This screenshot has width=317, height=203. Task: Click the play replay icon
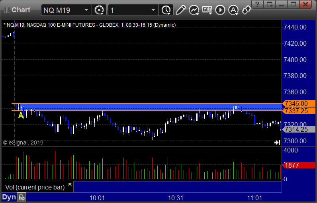click(220, 10)
